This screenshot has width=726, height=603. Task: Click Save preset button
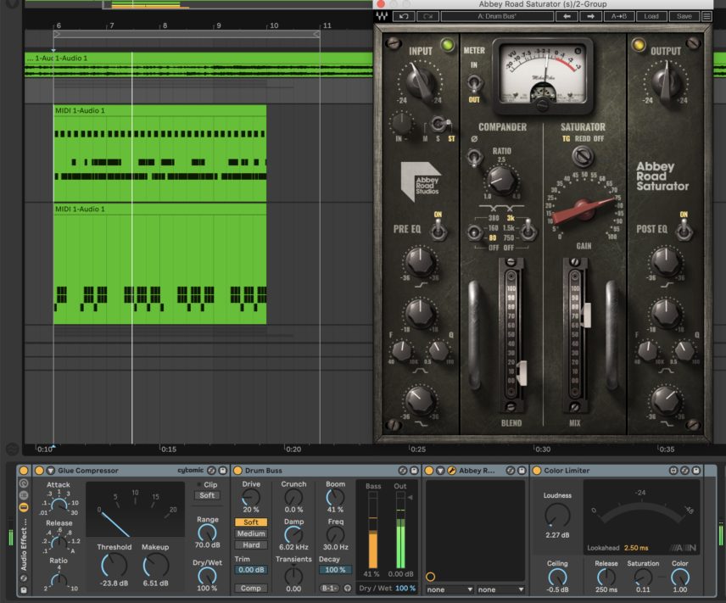[684, 17]
